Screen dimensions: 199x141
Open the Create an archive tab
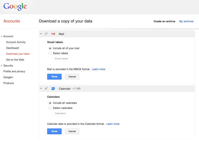coord(164,22)
